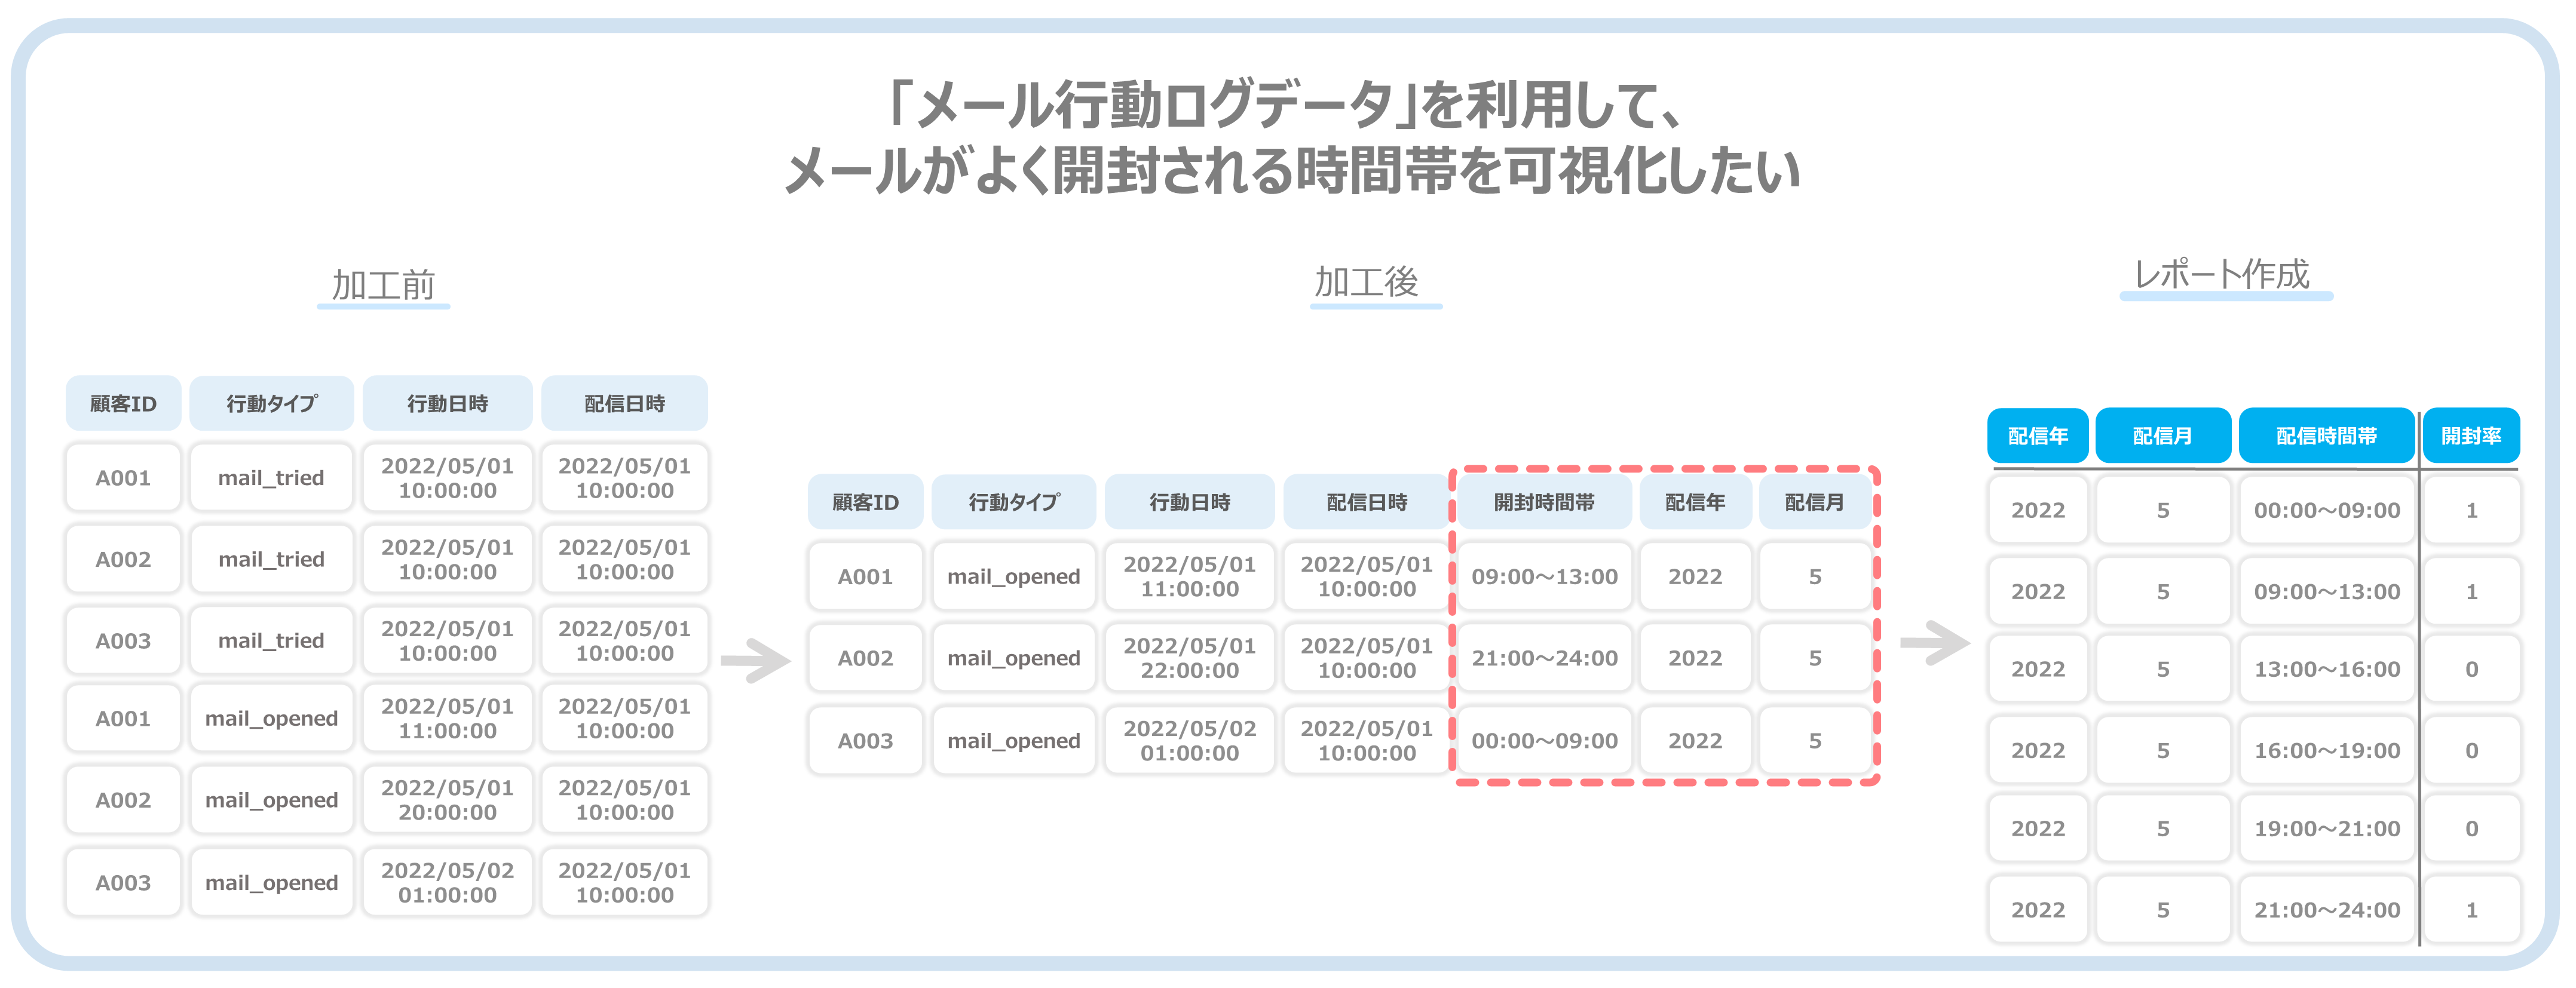The image size is (2576, 988).
Task: Click A001 cell in 加工後 table
Action: tap(865, 576)
